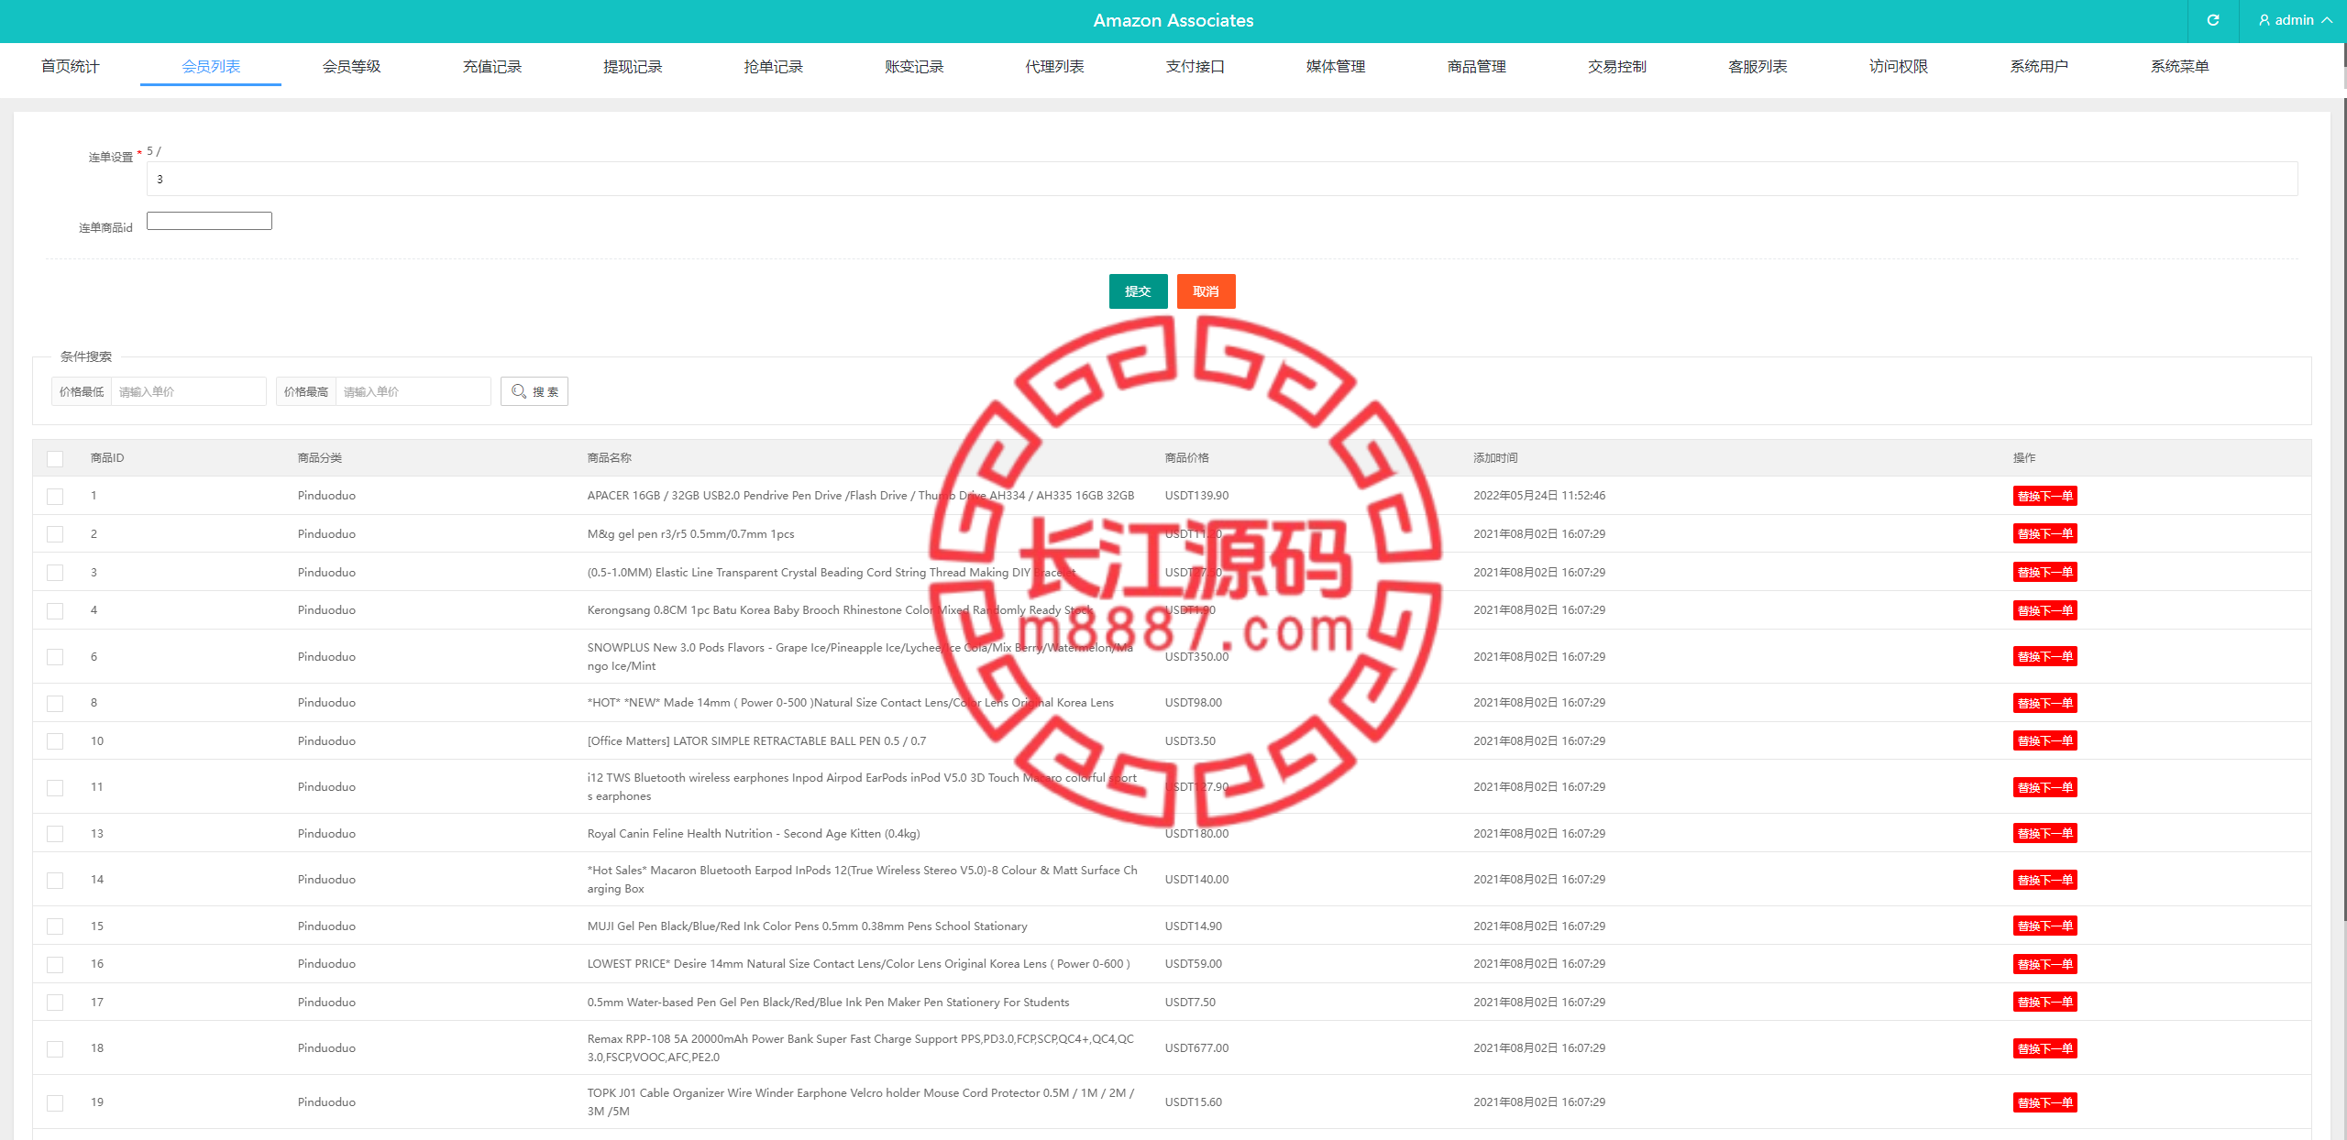The image size is (2347, 1140).
Task: Open the 媒体管理 tab
Action: (1336, 66)
